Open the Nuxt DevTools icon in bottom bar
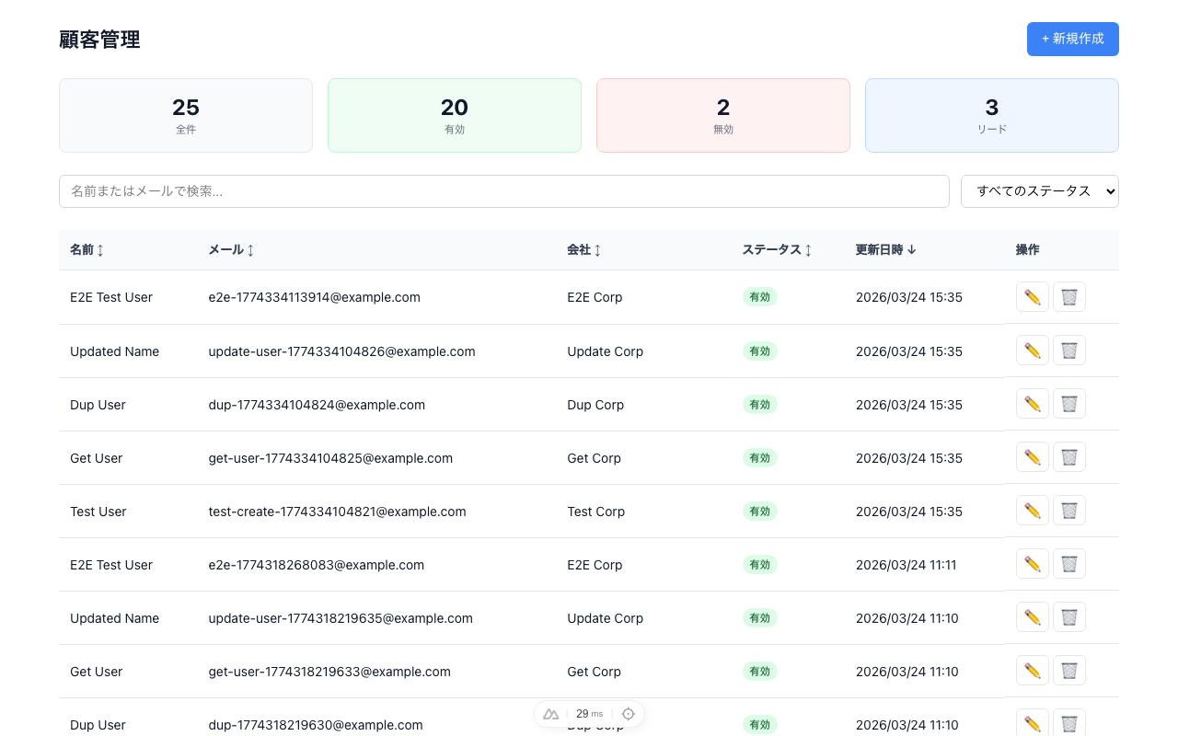The width and height of the screenshot is (1178, 736). point(551,714)
